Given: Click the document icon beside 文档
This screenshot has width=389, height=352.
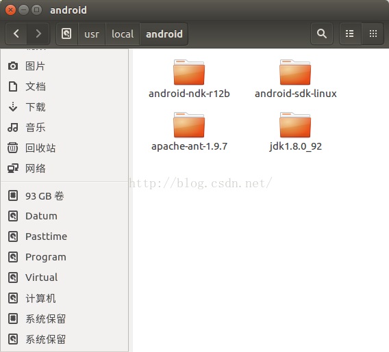Looking at the screenshot, I should point(13,86).
